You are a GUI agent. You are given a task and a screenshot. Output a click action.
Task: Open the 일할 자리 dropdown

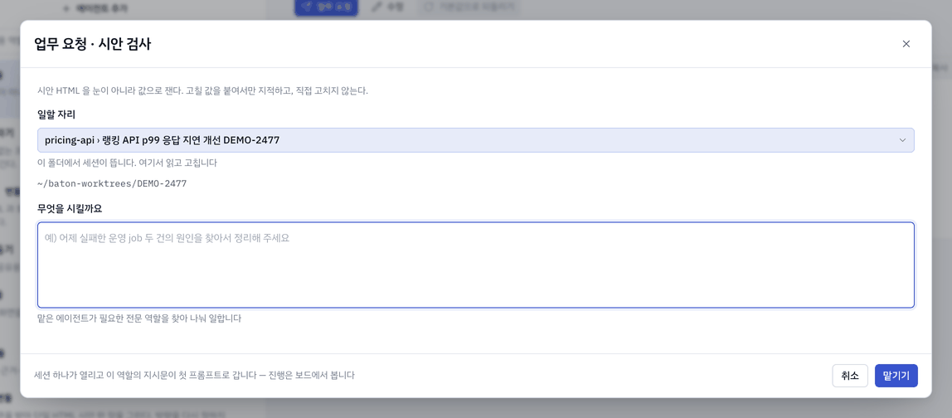(475, 139)
